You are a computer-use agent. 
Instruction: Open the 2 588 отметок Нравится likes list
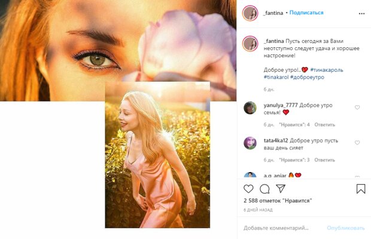278,201
